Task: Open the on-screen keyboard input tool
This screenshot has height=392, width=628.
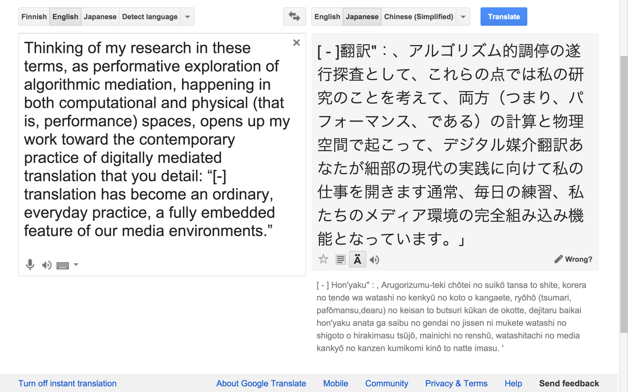Action: (62, 265)
